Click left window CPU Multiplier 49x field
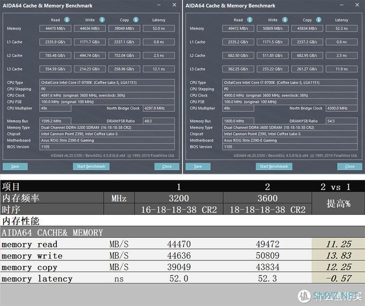The height and width of the screenshot is (306, 365). (55, 108)
